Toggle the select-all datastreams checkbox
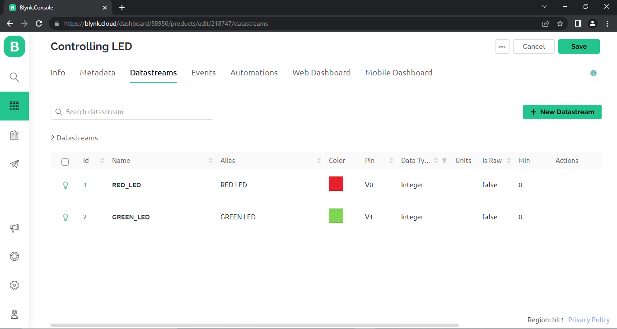The width and height of the screenshot is (617, 329). (x=65, y=162)
